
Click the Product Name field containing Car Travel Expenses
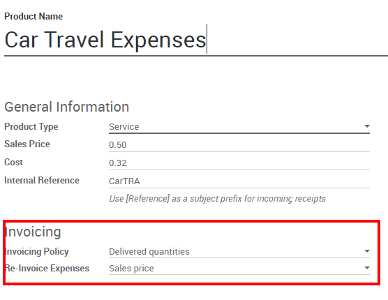click(196, 40)
